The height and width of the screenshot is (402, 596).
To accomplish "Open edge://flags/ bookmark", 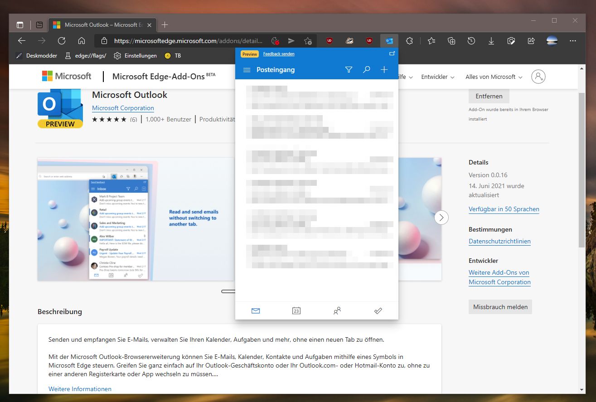I will 86,56.
